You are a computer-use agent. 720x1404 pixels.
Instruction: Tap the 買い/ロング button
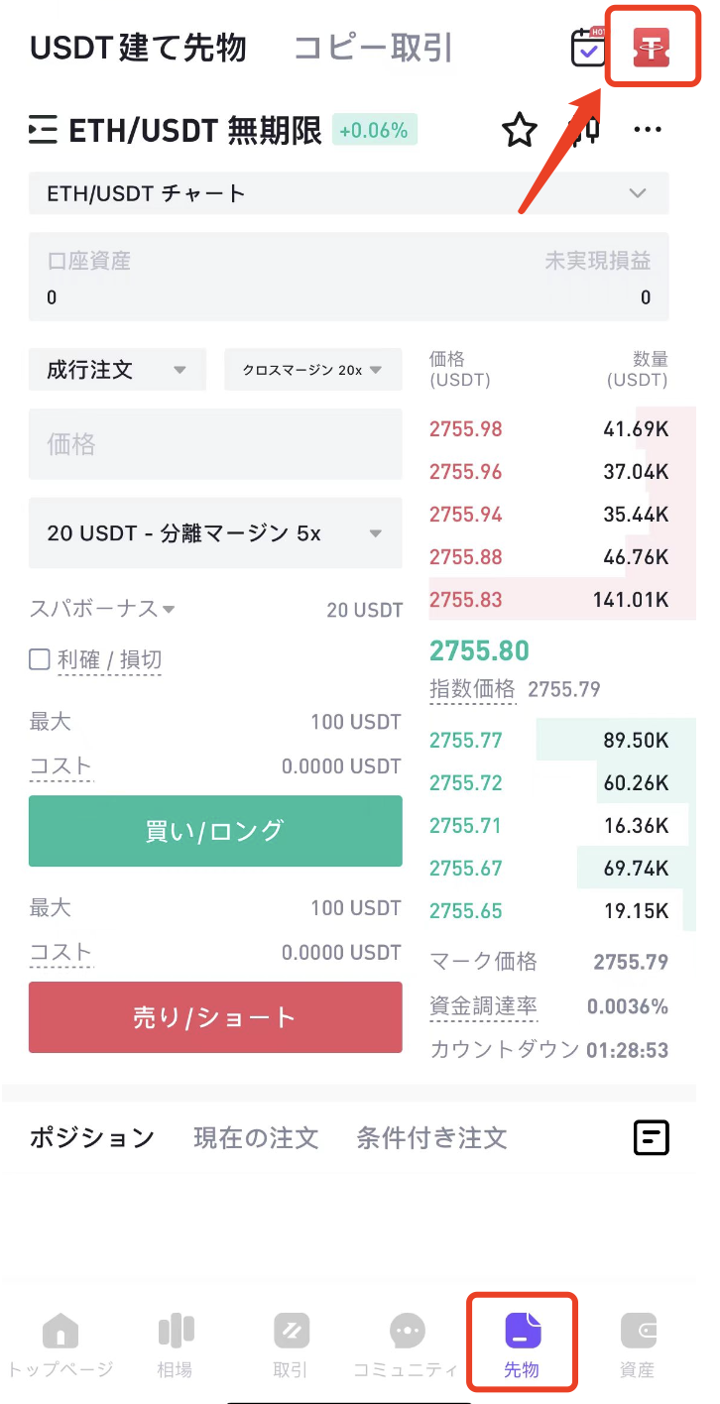coord(215,831)
